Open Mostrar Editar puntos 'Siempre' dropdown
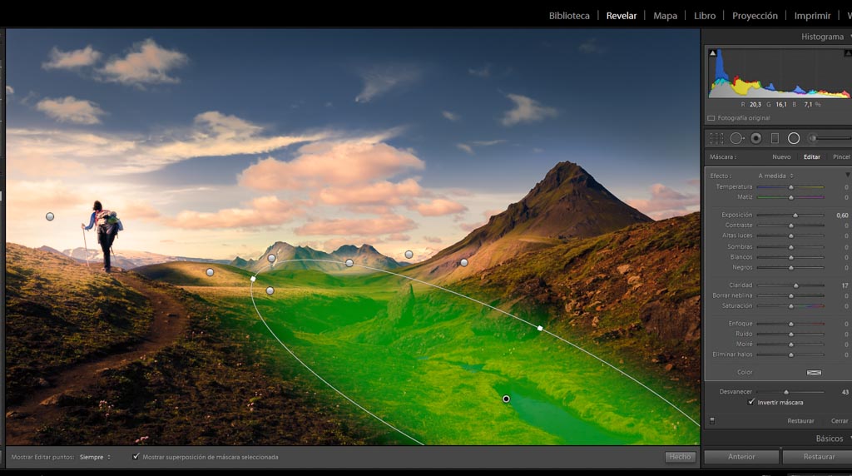This screenshot has height=476, width=852. pos(95,457)
